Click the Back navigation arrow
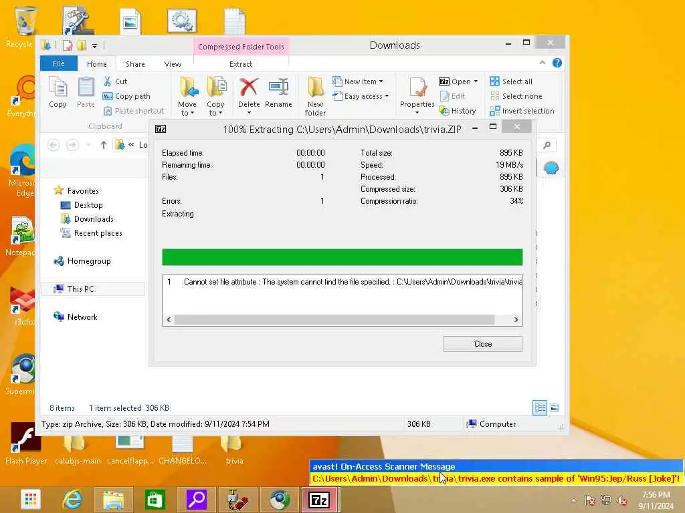Image resolution: width=685 pixels, height=513 pixels. [x=54, y=145]
